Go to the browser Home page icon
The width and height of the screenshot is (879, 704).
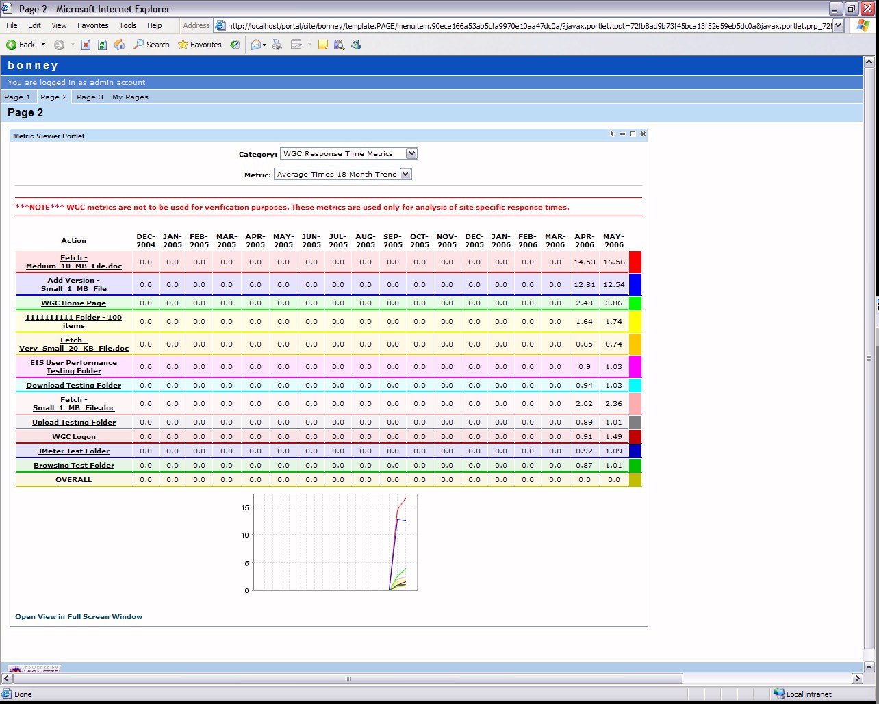pos(119,45)
